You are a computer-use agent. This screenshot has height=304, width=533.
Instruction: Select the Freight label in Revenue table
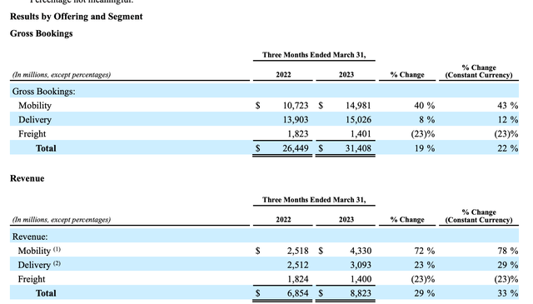click(32, 279)
